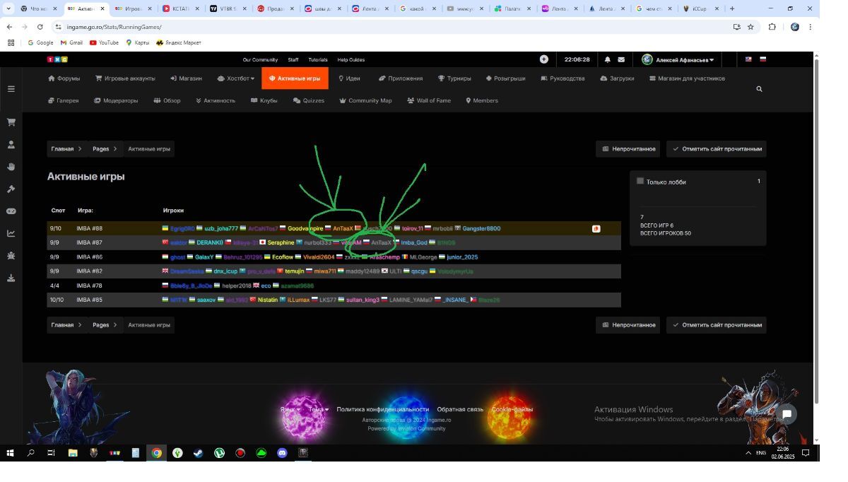This screenshot has width=848, height=482.
Task: Click the gamepad icon in left sidebar
Action: [11, 211]
